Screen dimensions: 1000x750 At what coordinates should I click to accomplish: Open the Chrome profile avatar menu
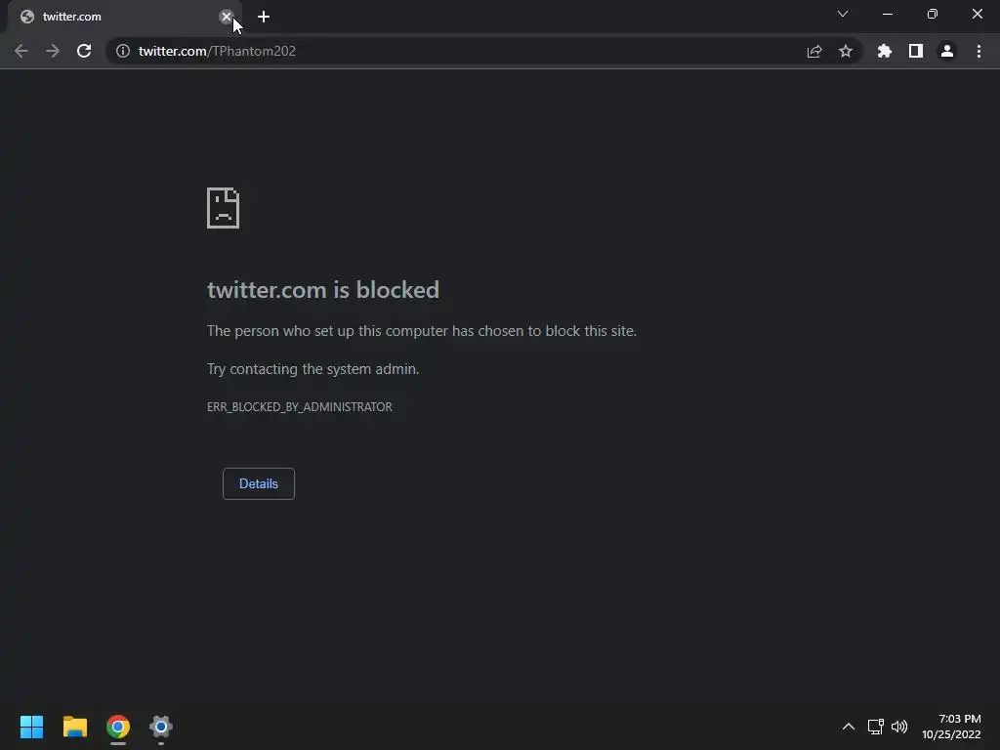tap(947, 51)
